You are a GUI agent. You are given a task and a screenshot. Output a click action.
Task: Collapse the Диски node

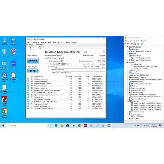click(x=127, y=62)
